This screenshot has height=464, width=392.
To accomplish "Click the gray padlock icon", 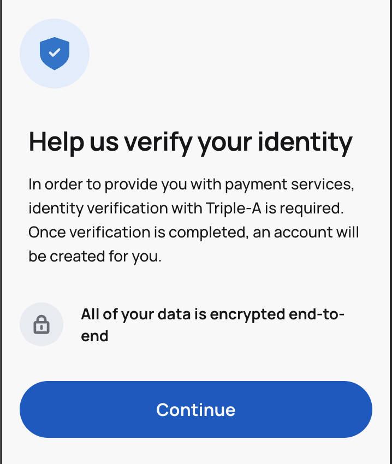I will coord(41,324).
